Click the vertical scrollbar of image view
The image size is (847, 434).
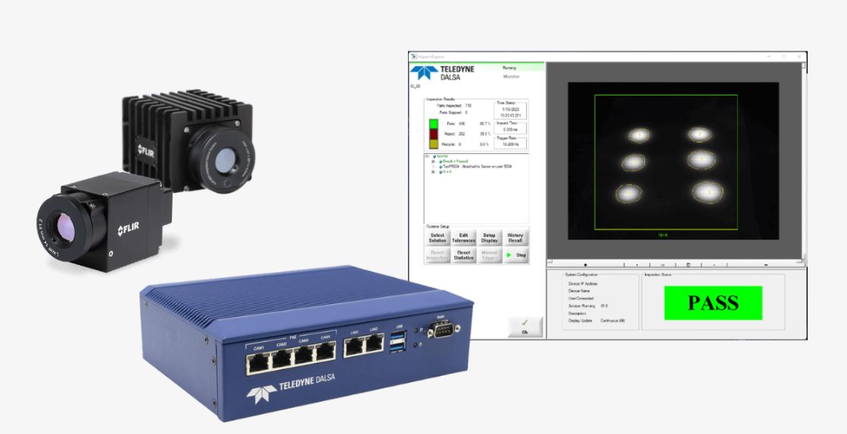pyautogui.click(x=804, y=161)
